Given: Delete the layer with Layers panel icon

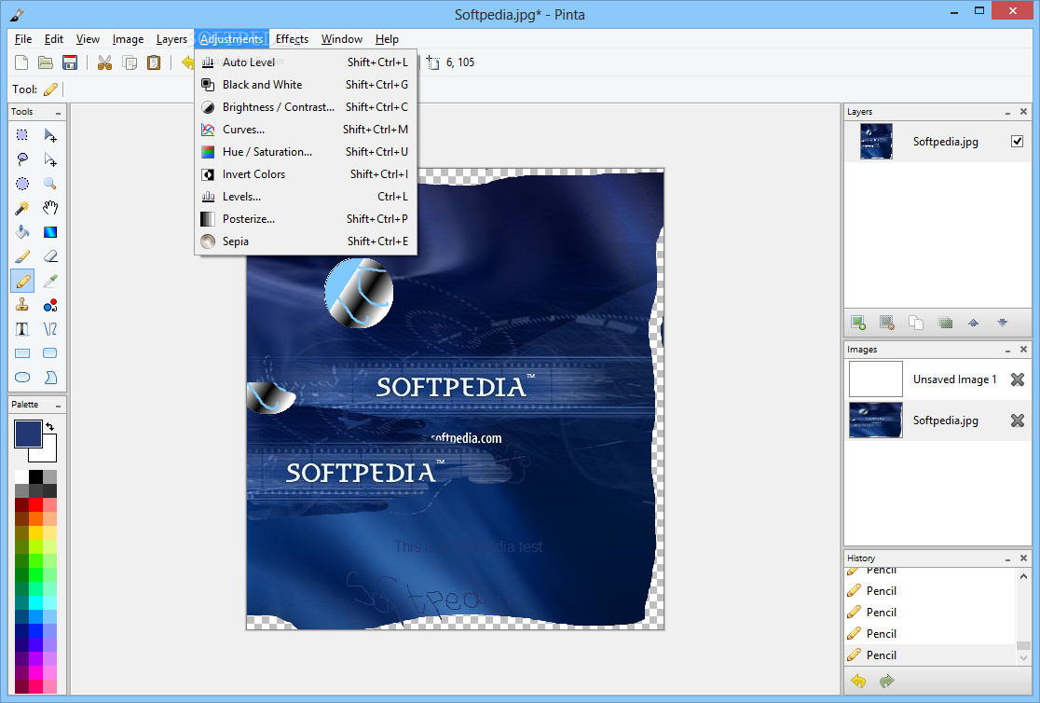Looking at the screenshot, I should coord(887,323).
